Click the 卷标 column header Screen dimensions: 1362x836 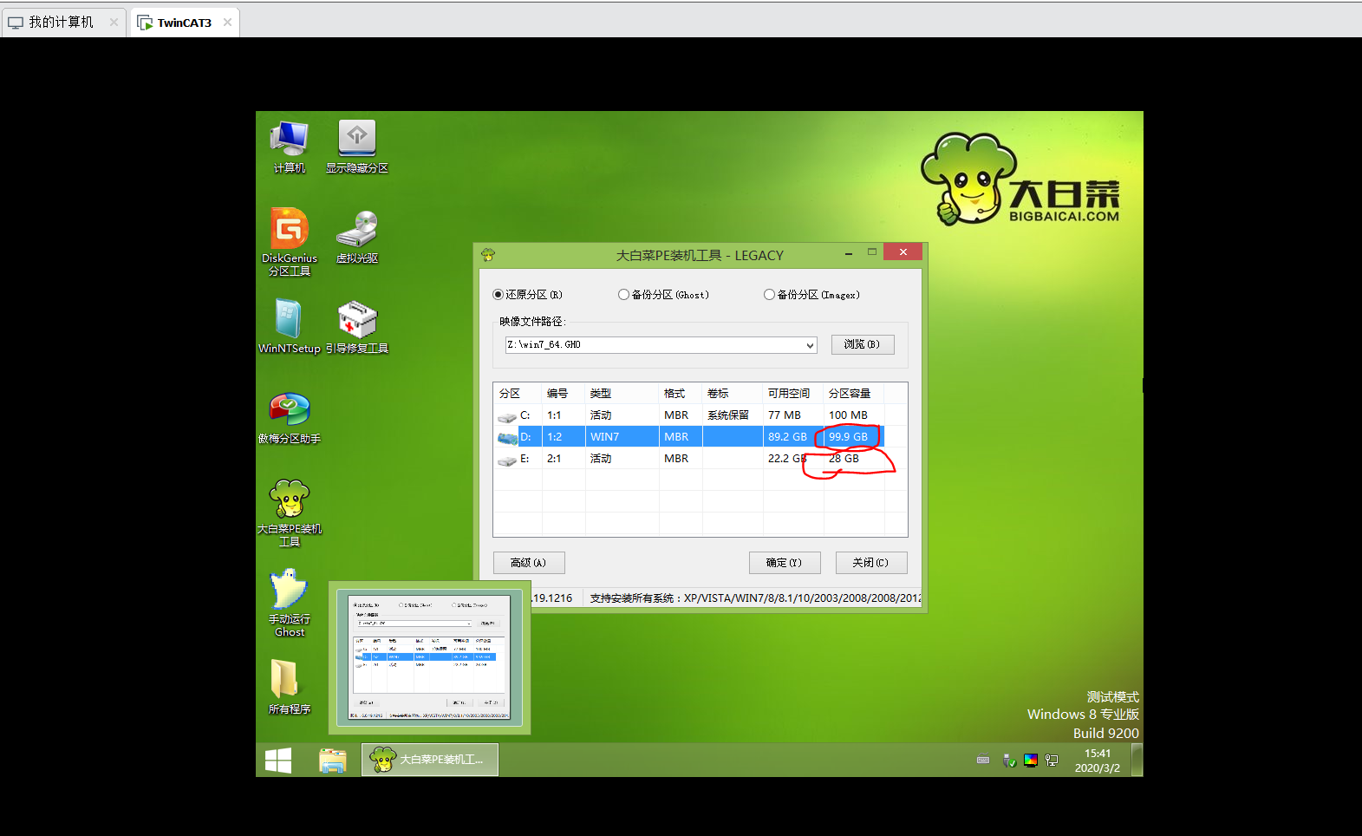[733, 394]
